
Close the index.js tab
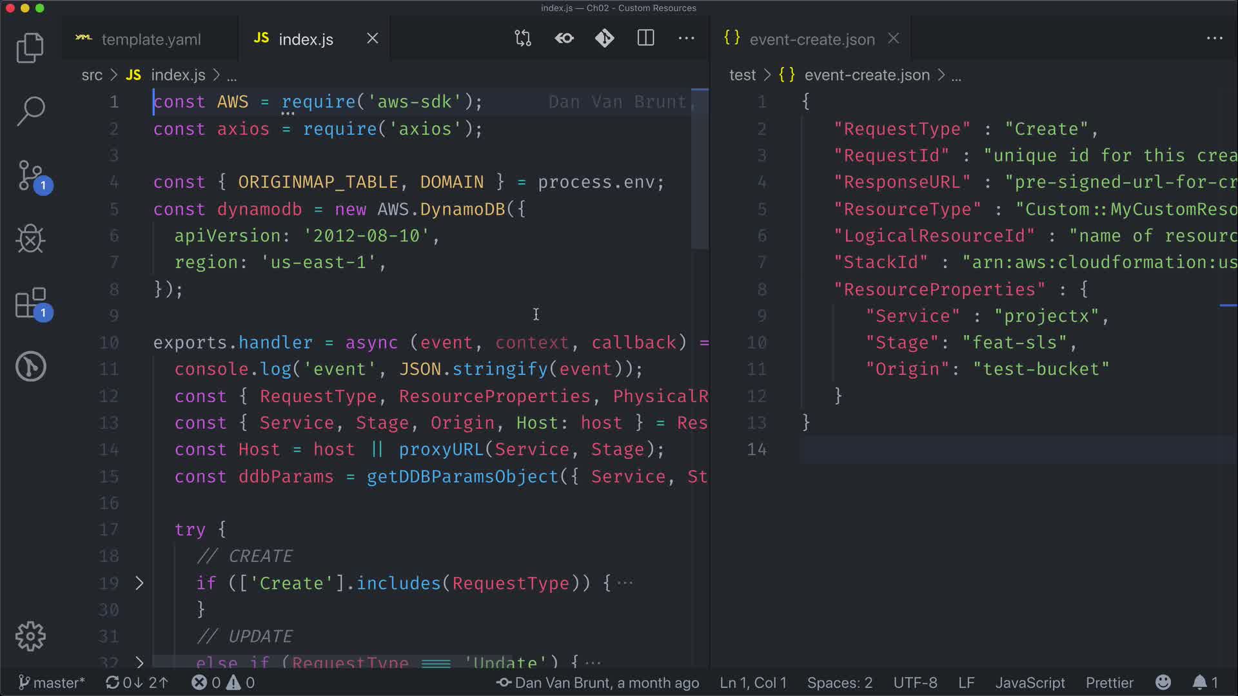click(x=373, y=39)
